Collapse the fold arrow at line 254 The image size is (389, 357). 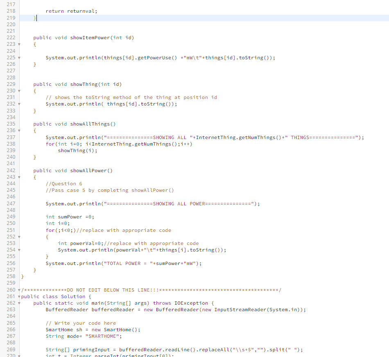click(x=19, y=250)
